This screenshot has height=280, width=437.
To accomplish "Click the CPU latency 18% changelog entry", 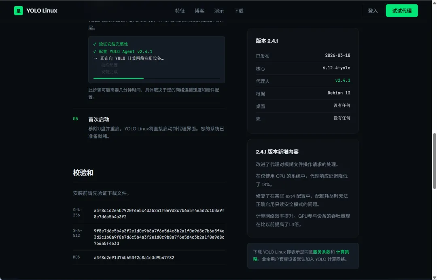I will click(302, 180).
